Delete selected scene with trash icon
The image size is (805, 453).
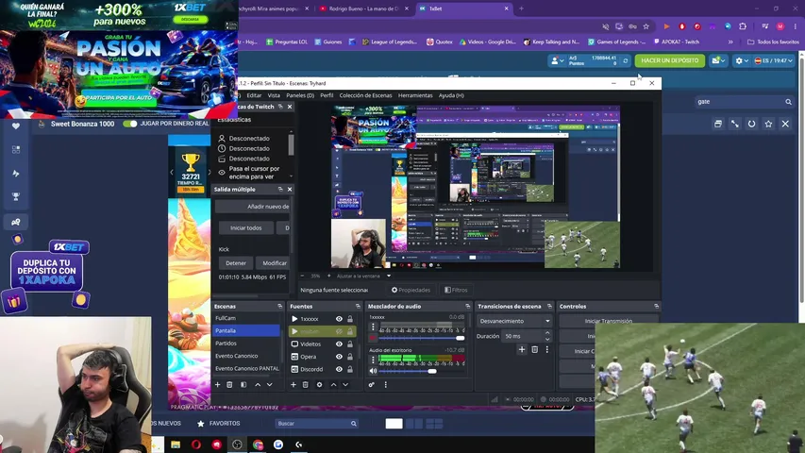click(229, 385)
